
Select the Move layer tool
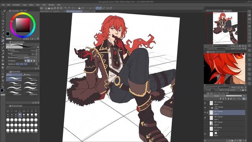3,24
